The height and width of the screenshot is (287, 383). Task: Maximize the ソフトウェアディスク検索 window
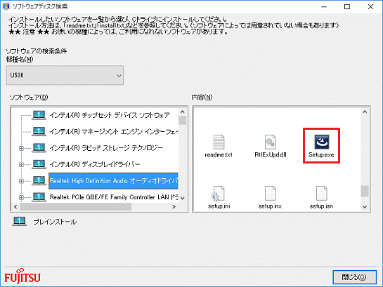pyautogui.click(x=347, y=6)
